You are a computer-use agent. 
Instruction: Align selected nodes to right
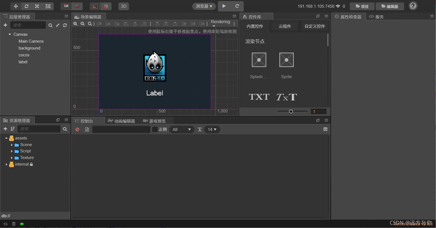[x=144, y=24]
